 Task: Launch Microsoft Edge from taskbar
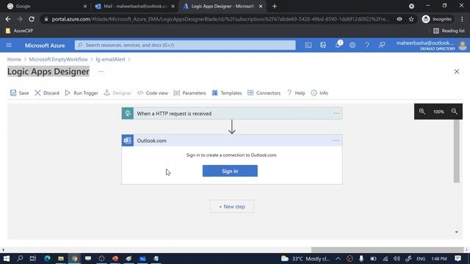point(47,259)
